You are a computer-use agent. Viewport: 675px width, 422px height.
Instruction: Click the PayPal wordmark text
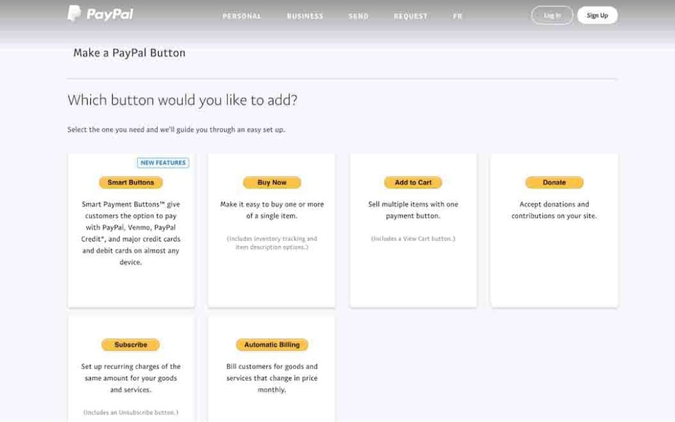pyautogui.click(x=110, y=15)
